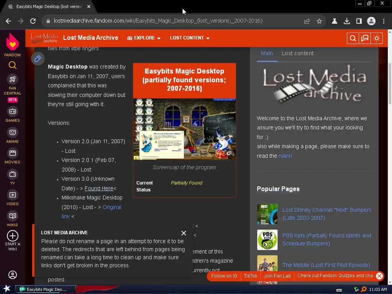The image size is (392, 294).
Task: Open the wiki search magnifier in the header
Action: pyautogui.click(x=353, y=38)
